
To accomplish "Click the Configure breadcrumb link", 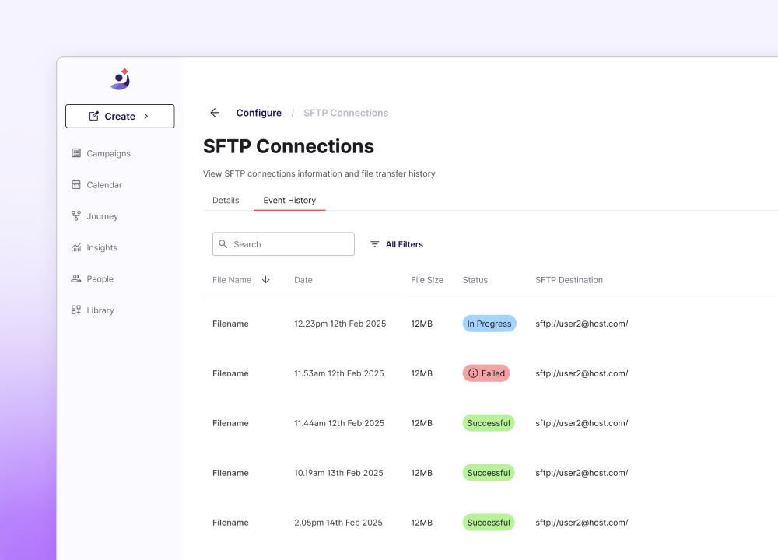I will pos(258,113).
